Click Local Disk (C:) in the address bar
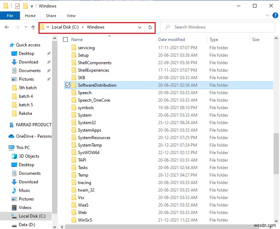Screen dimensions: 280x229 pos(65,27)
